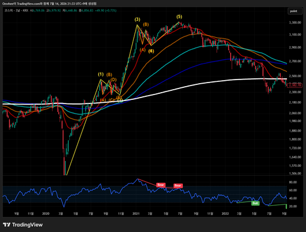Click the 2,180.00 price axis label

click(295, 102)
